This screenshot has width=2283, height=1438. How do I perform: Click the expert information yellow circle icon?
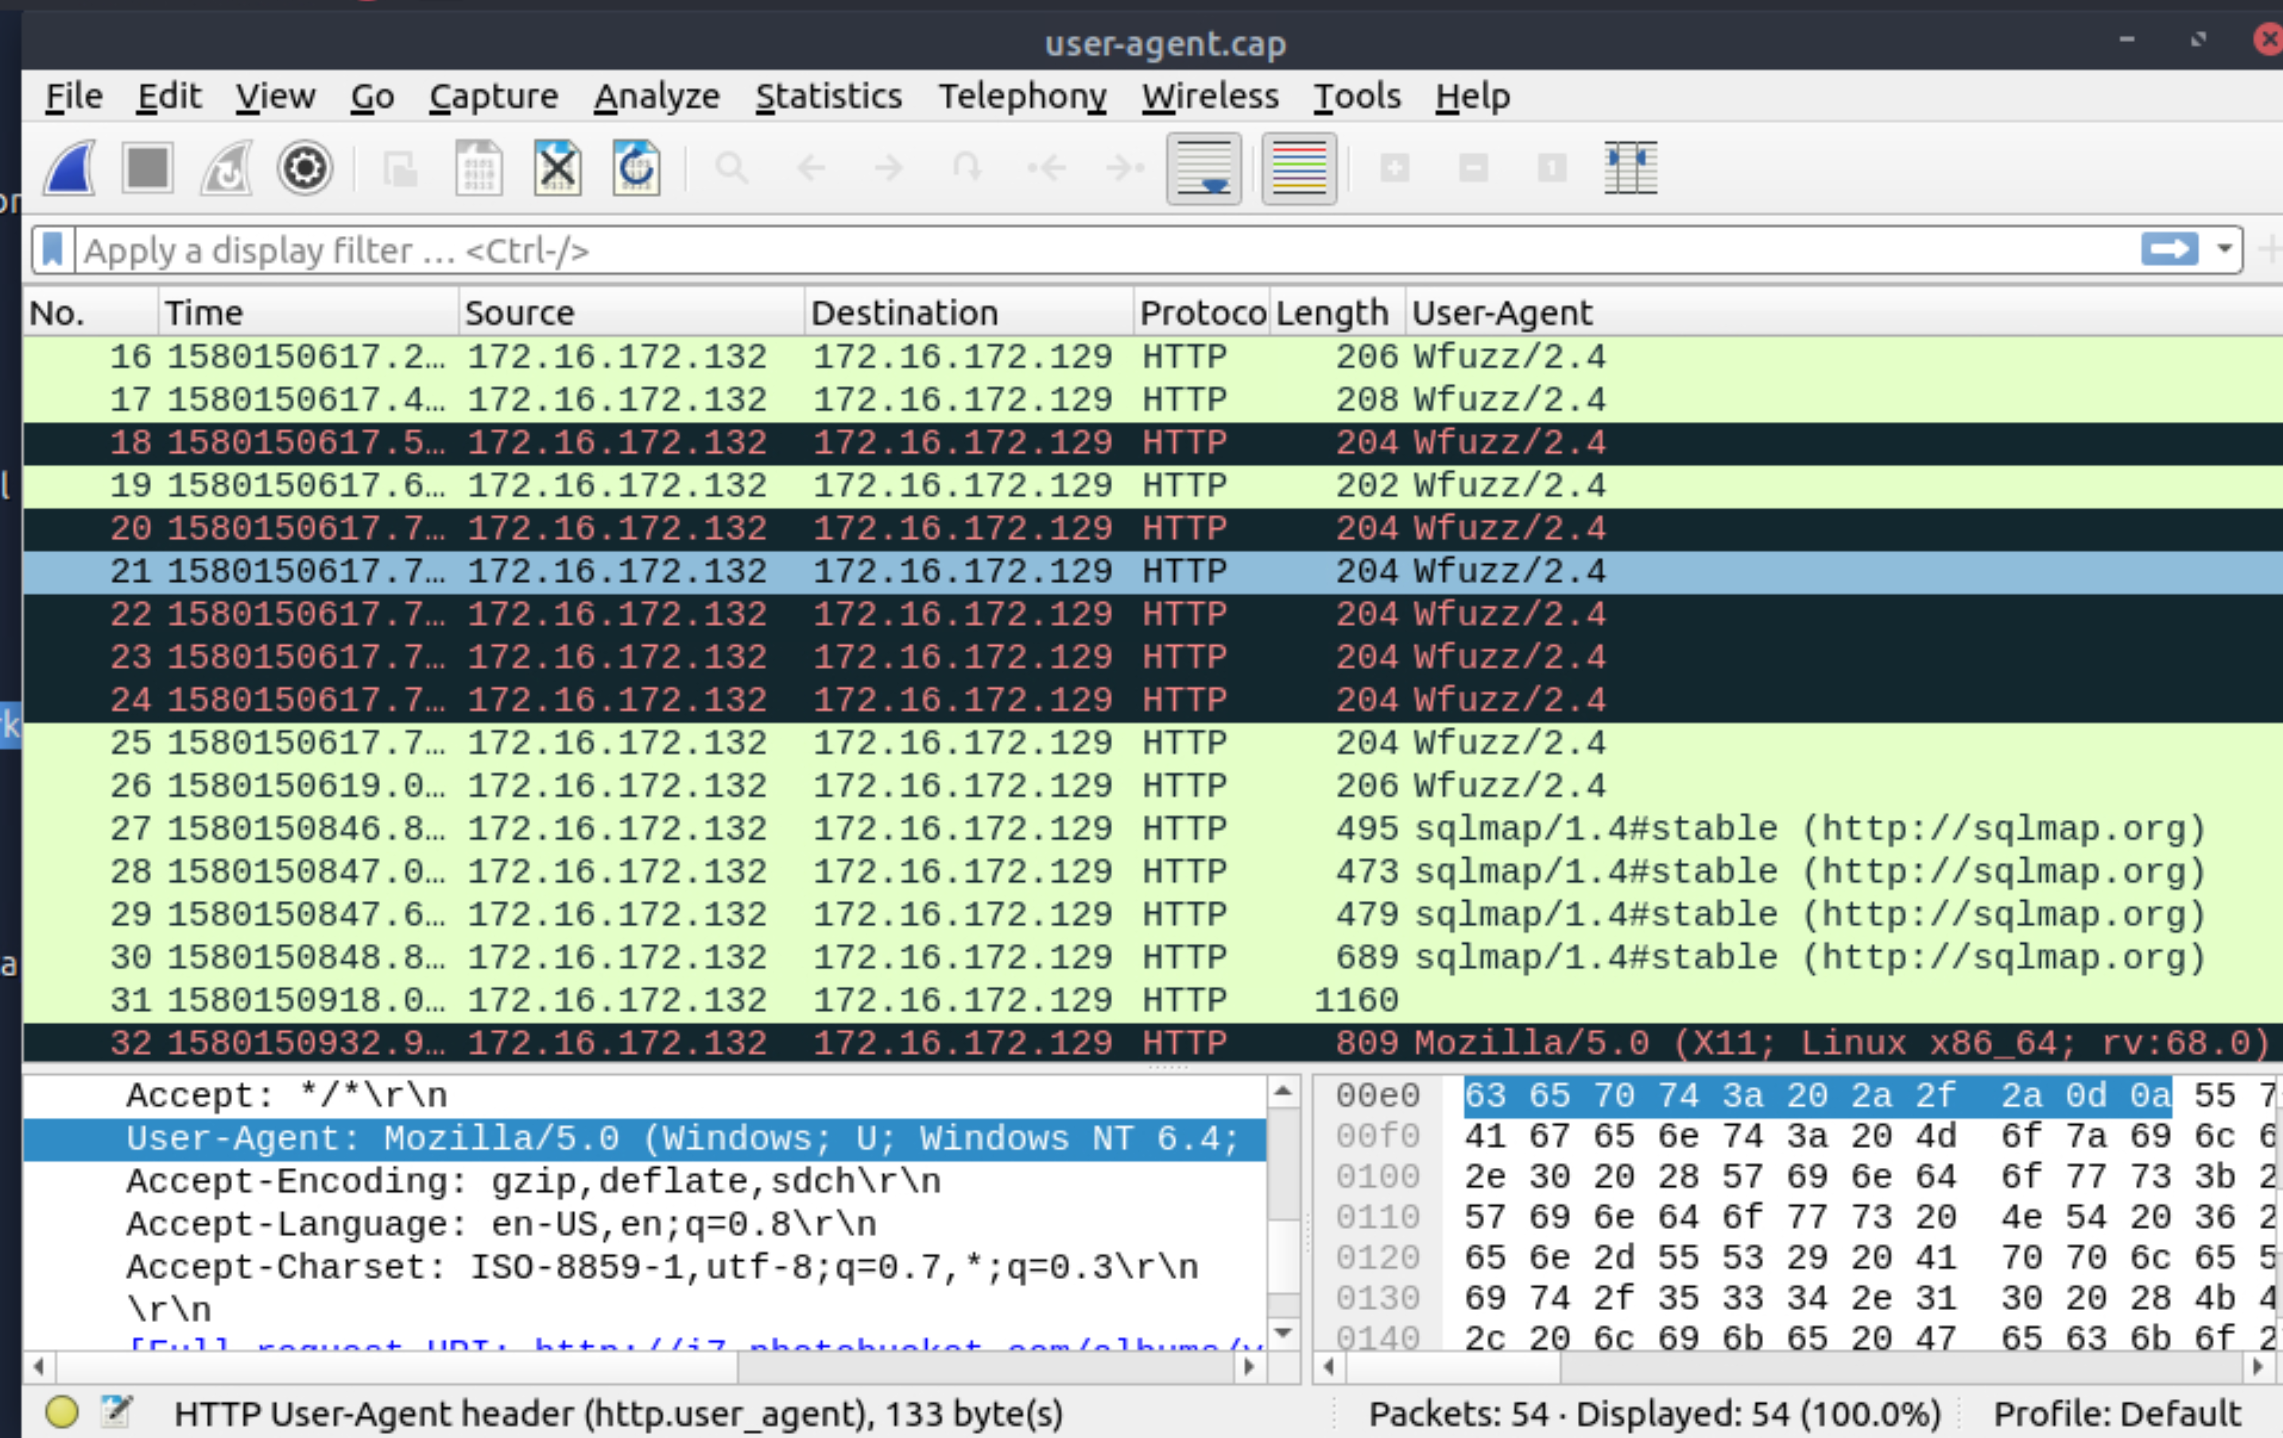(62, 1413)
